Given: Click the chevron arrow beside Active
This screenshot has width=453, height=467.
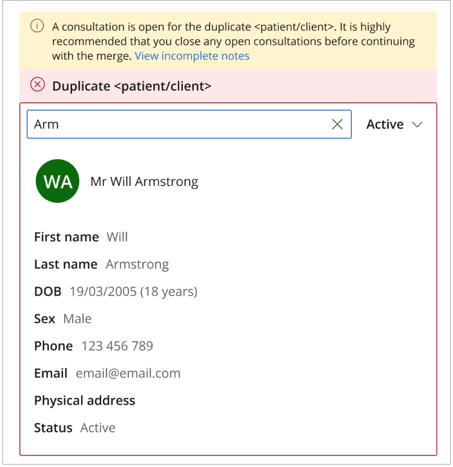Looking at the screenshot, I should coord(417,124).
